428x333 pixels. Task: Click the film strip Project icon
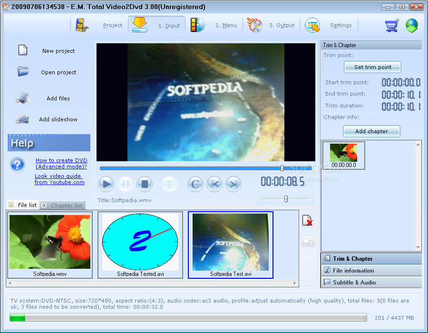click(x=82, y=25)
